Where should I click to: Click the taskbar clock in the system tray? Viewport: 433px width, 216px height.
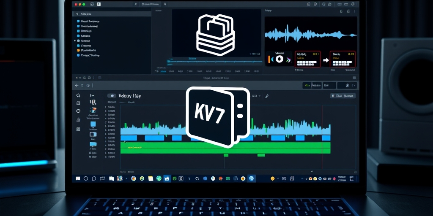[x=342, y=178]
